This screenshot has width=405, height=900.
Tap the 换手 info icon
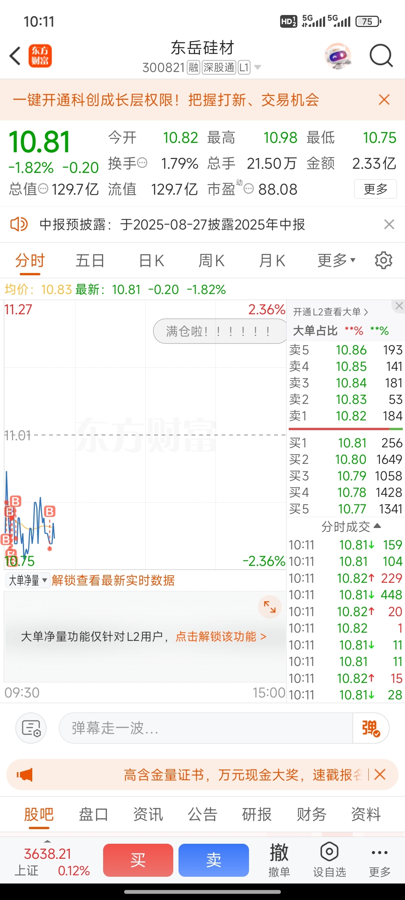click(142, 163)
